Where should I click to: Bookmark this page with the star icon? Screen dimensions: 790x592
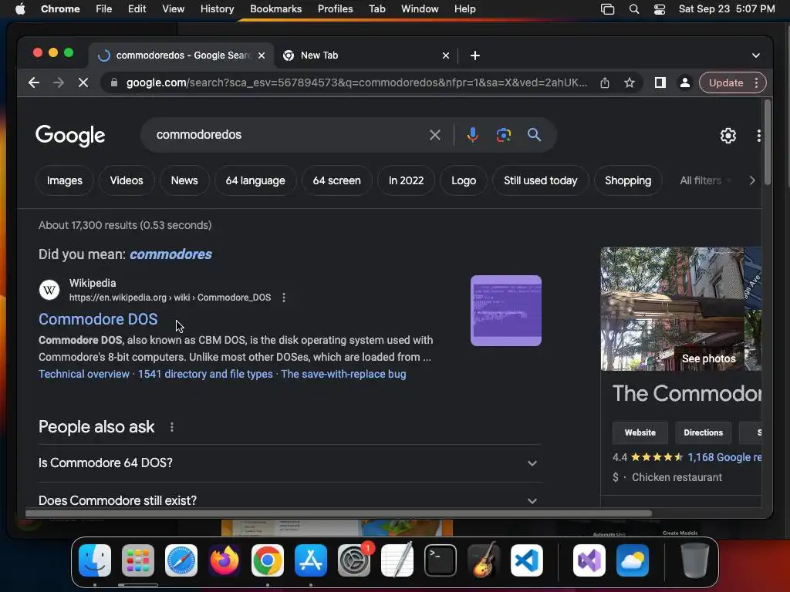(630, 82)
